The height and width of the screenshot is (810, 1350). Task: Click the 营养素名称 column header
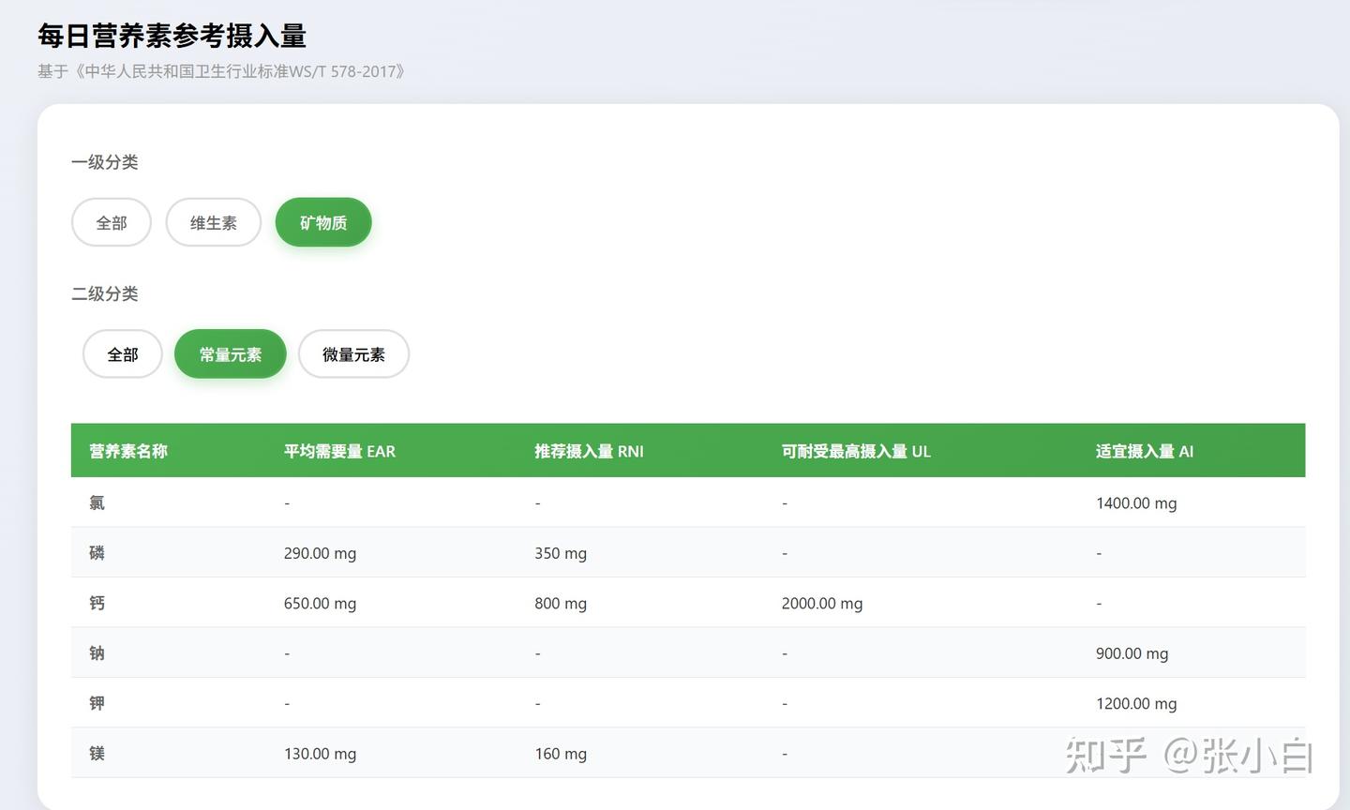pyautogui.click(x=128, y=451)
